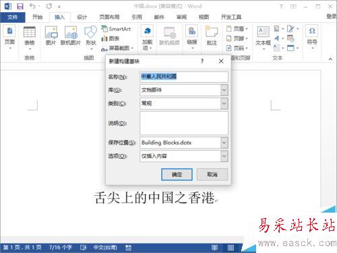This screenshot has width=337, height=253.
Task: Expand the Save in Building Blocks.dotx dropdown
Action: (224, 143)
